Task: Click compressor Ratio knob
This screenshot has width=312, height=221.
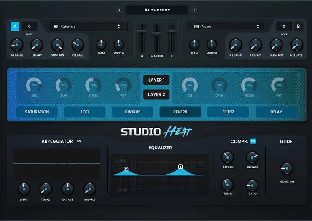Action: pos(252,185)
